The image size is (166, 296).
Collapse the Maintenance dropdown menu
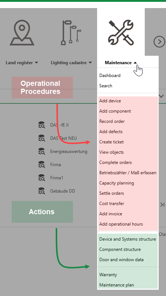[x=121, y=63]
